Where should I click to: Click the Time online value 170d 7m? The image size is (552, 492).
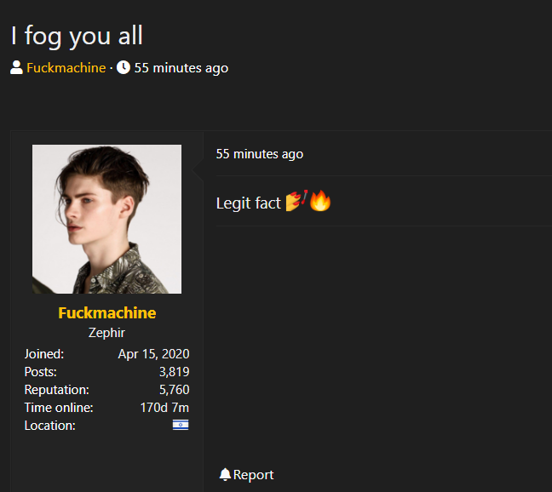[164, 408]
